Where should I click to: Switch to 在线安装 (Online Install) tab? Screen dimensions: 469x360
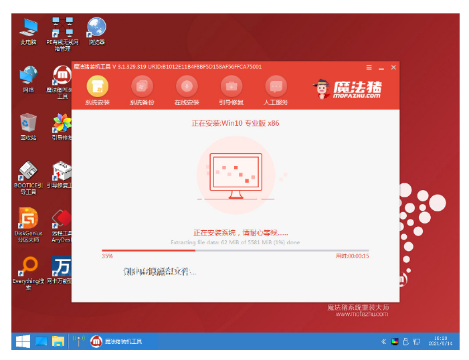(187, 86)
